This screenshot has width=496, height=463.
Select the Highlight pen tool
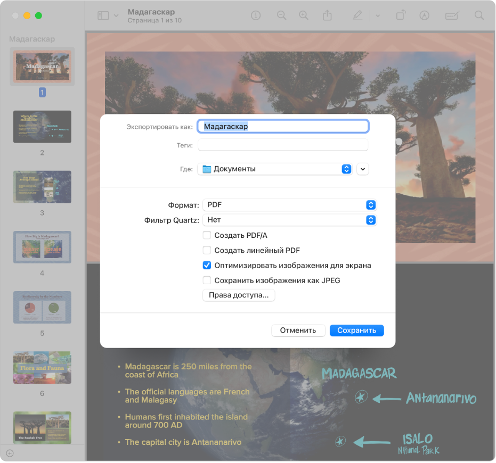(357, 15)
